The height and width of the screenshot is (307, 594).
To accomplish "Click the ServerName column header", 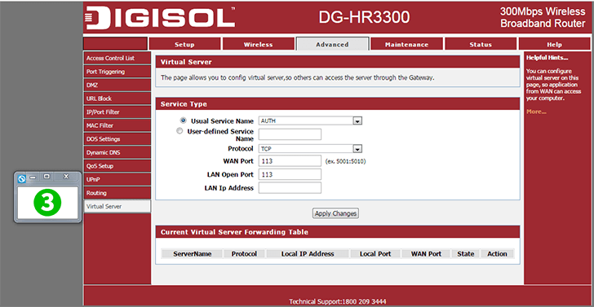I will pos(192,254).
